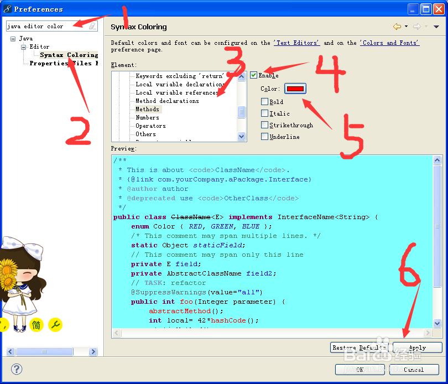Go back using the yellow back arrow
This screenshot has width=448, height=384.
397,27
